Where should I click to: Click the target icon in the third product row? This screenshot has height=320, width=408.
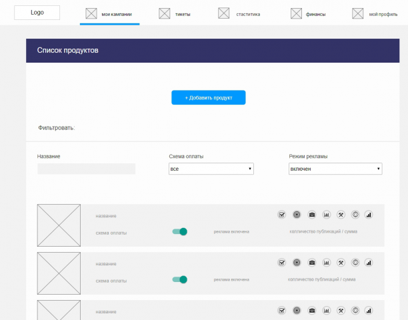pyautogui.click(x=297, y=311)
